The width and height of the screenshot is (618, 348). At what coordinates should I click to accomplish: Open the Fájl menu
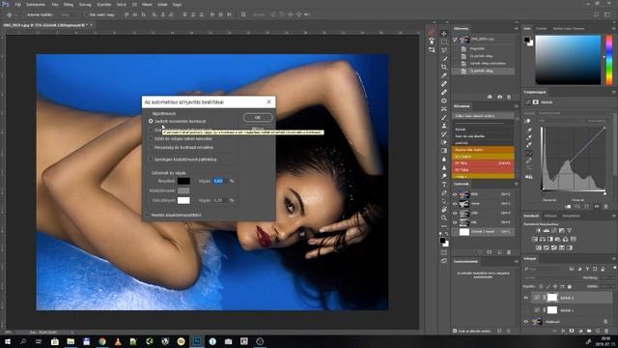17,5
